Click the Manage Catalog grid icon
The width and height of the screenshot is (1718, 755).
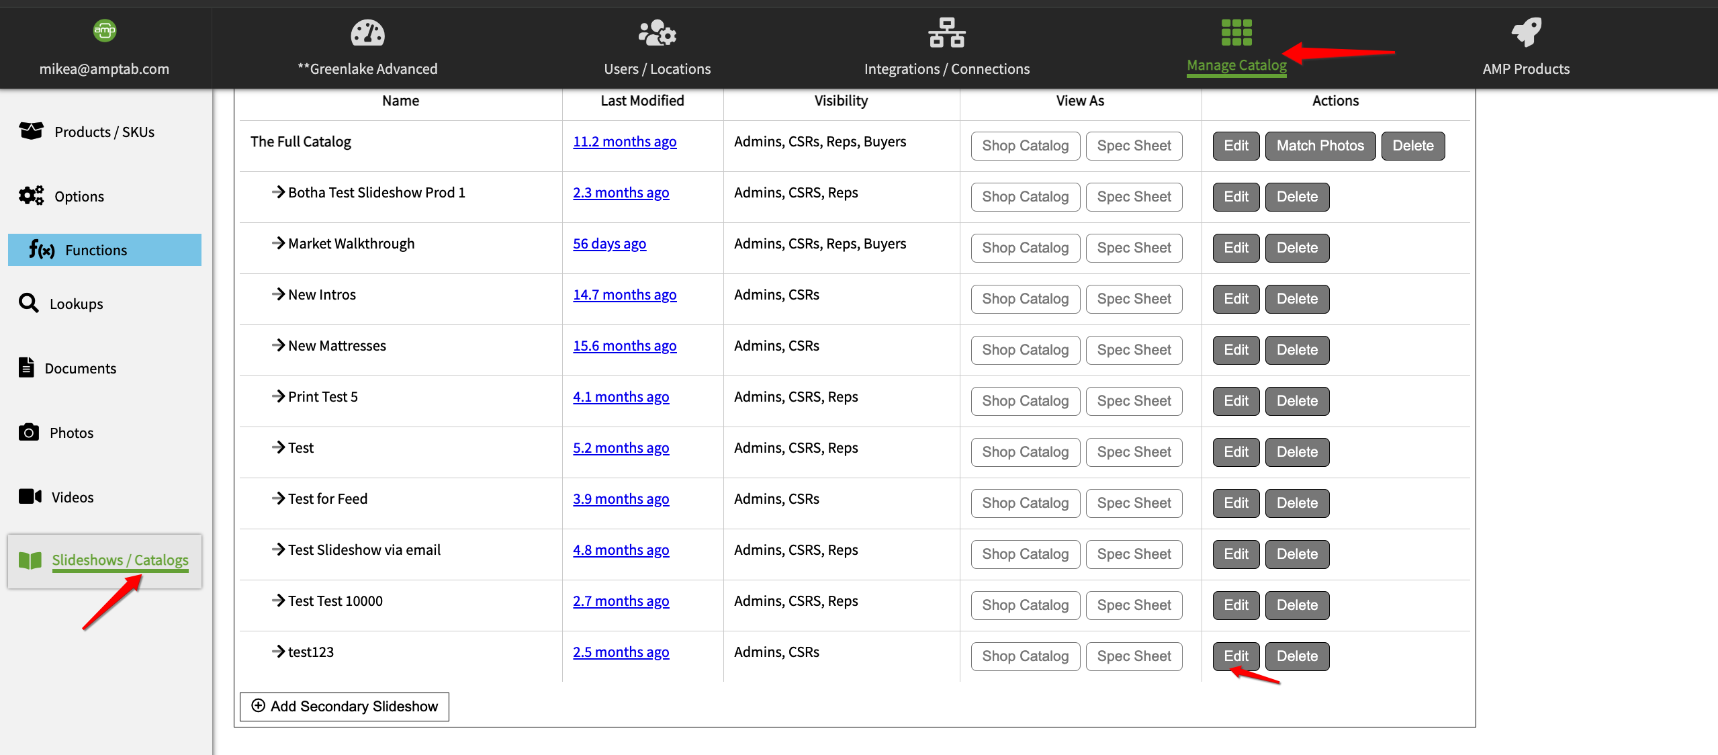point(1236,32)
